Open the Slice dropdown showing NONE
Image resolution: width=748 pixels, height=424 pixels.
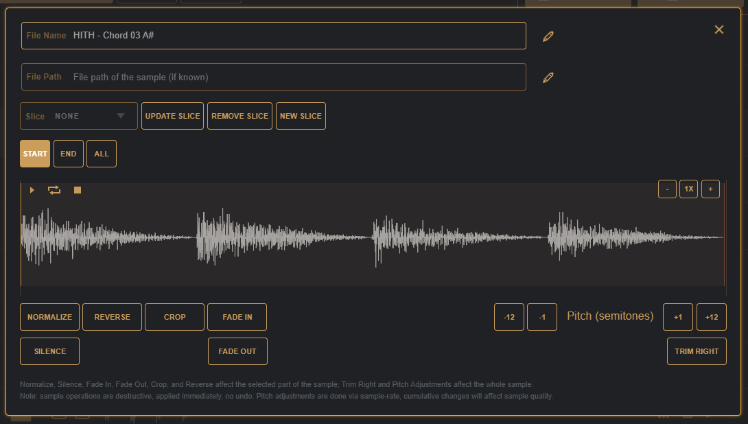click(79, 116)
